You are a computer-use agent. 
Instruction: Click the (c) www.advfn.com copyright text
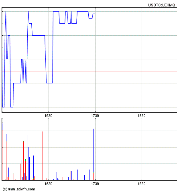[x=19, y=189]
